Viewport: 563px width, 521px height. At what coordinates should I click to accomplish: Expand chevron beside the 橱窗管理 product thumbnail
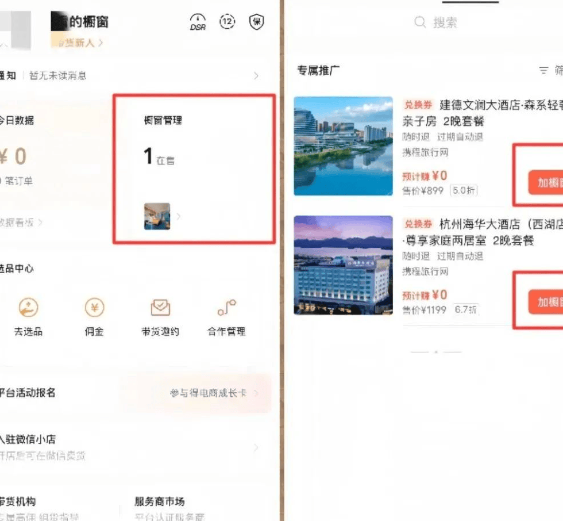[x=179, y=217]
